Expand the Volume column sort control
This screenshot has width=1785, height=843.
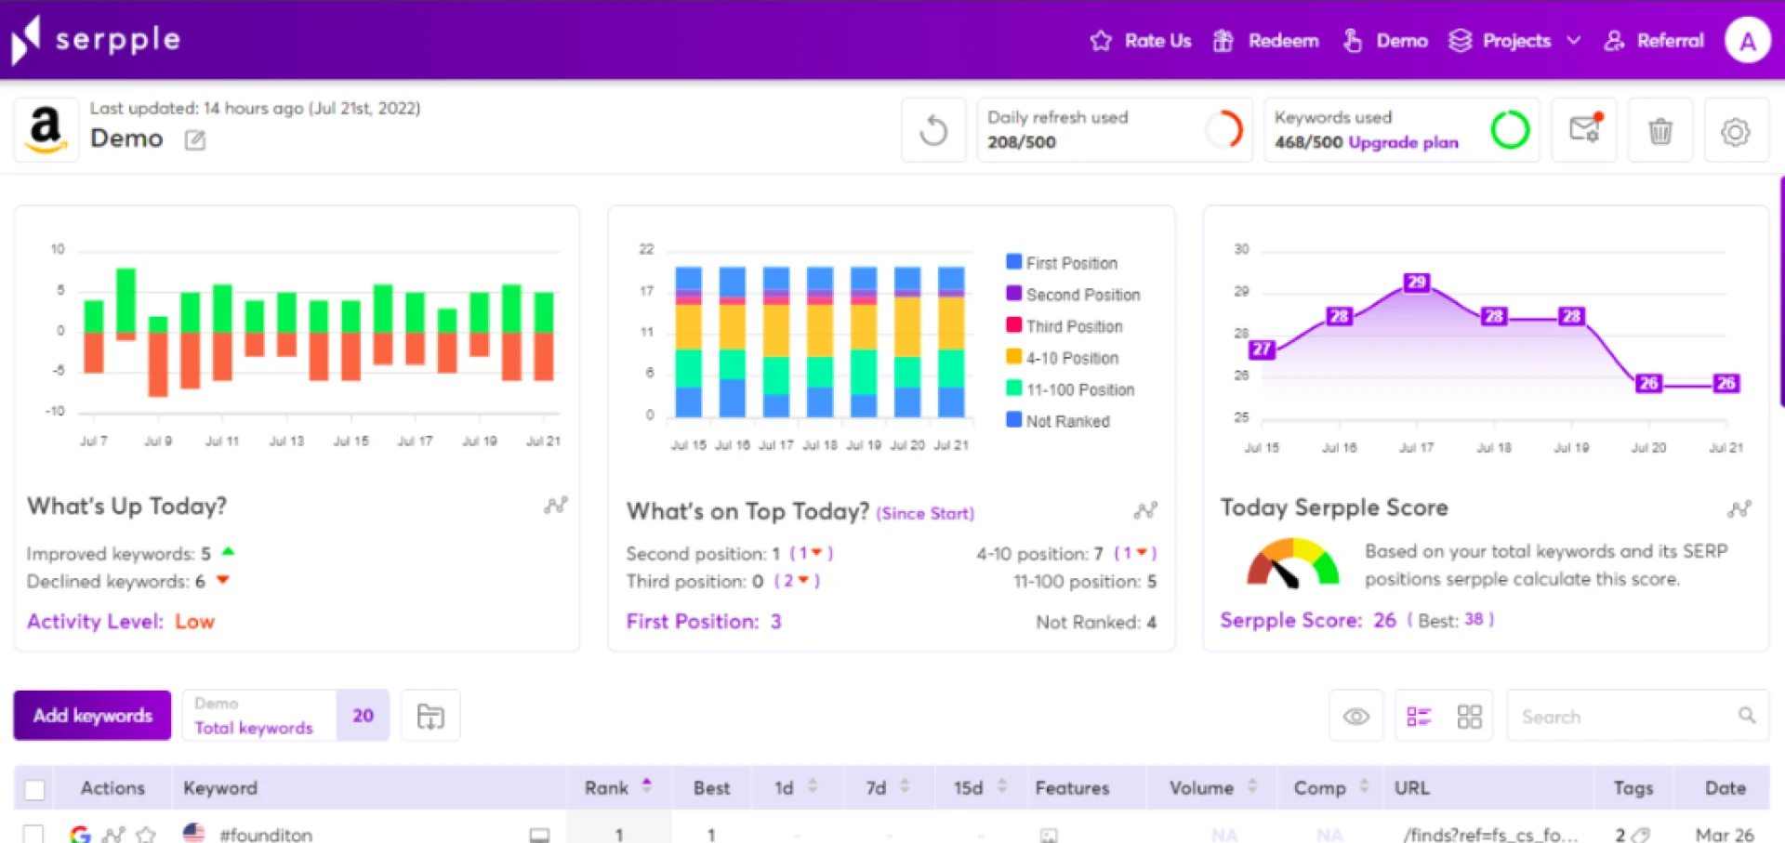point(1253,786)
